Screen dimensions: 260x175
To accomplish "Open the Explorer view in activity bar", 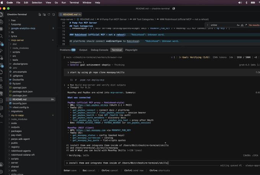I will coord(1,14).
